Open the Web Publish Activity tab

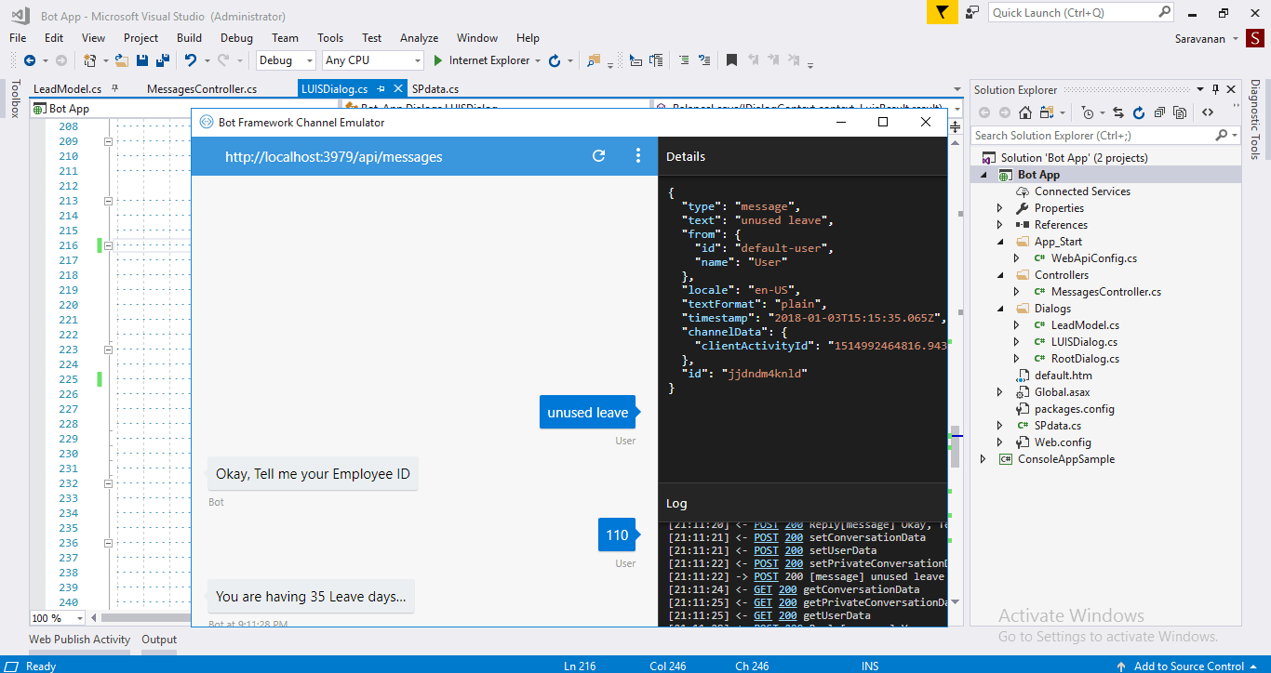79,640
